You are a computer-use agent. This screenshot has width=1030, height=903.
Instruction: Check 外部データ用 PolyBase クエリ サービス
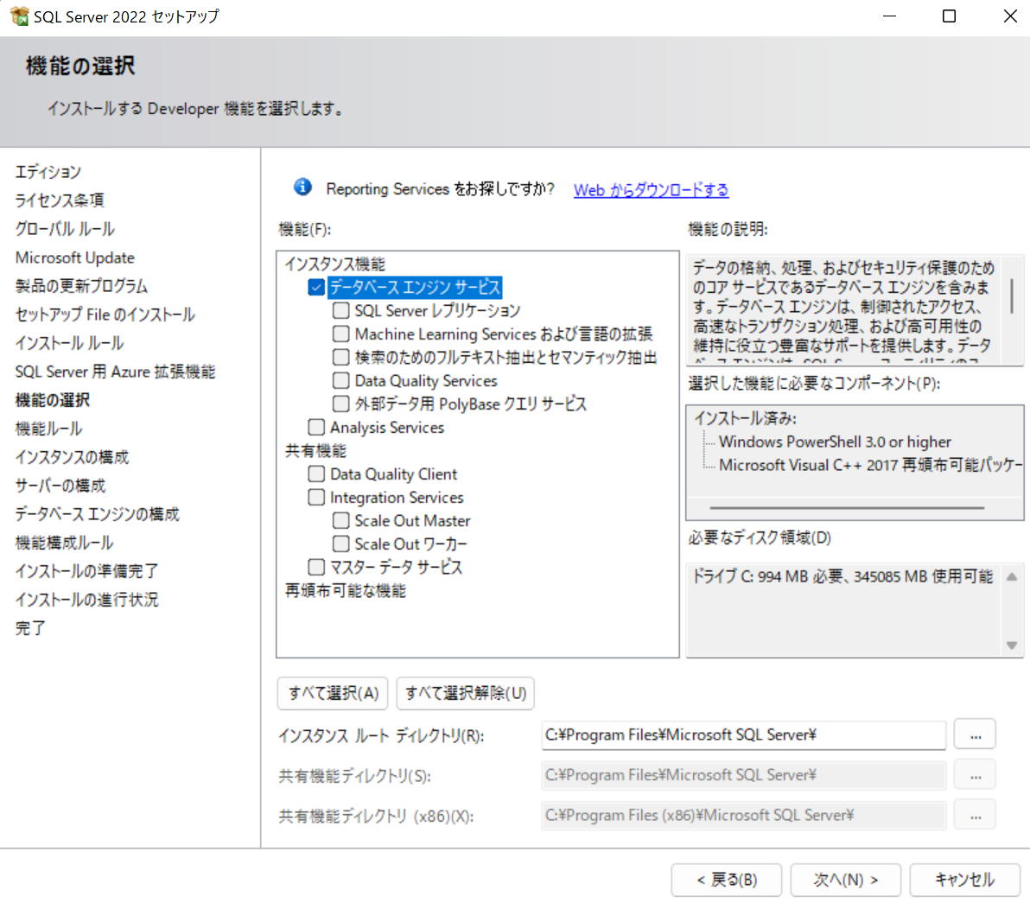pos(341,404)
